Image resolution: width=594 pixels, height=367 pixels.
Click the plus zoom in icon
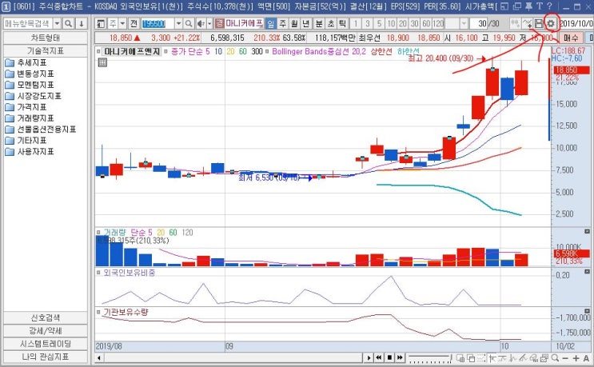pos(576,357)
